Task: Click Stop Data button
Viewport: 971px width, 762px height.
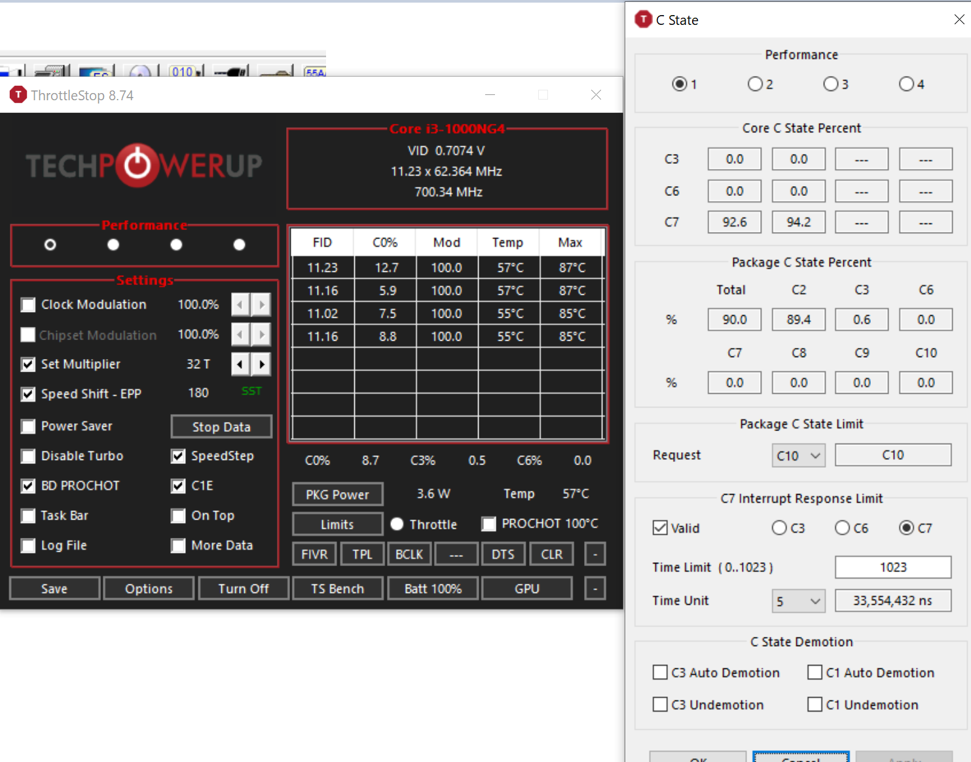Action: 221,427
